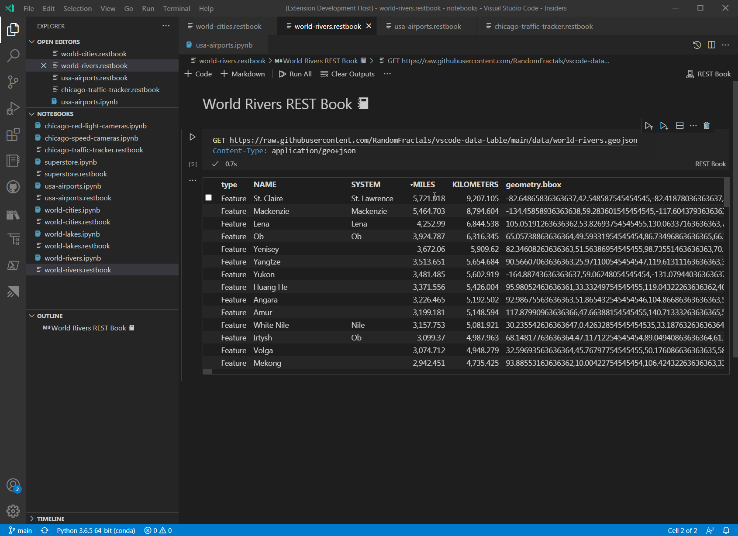Open Explorer views and more actions
The height and width of the screenshot is (536, 738).
pyautogui.click(x=166, y=26)
